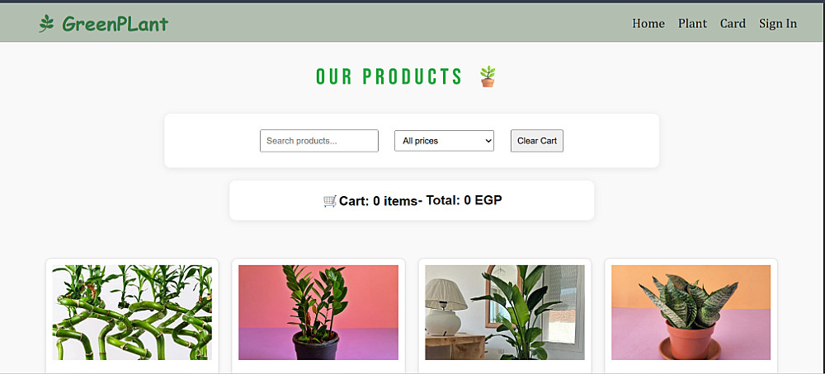
Task: Click the Our Products heading
Action: 389,77
